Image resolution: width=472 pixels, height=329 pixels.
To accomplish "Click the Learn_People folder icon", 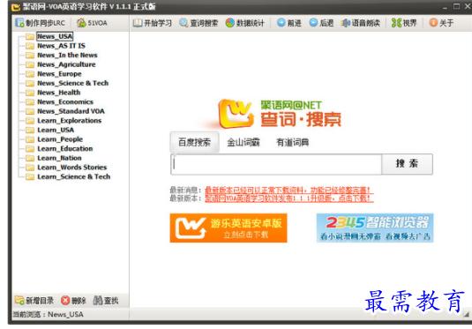I will (30, 139).
